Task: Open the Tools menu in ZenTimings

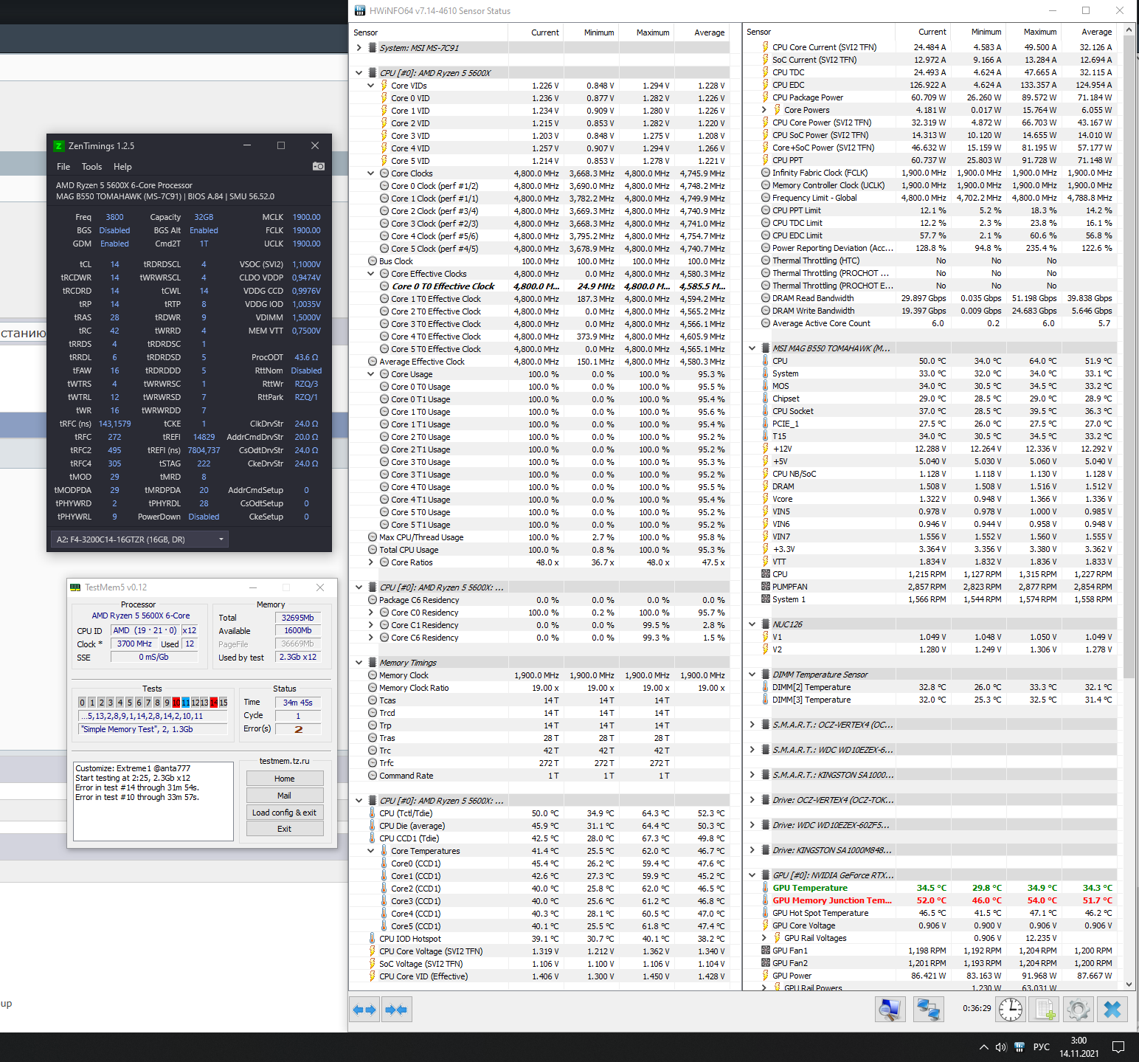Action: coord(91,167)
